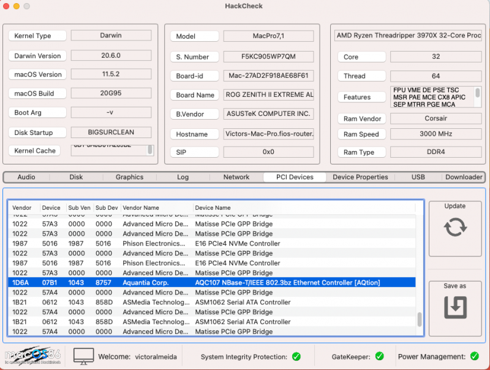Click the Boot Arg field

click(111, 112)
